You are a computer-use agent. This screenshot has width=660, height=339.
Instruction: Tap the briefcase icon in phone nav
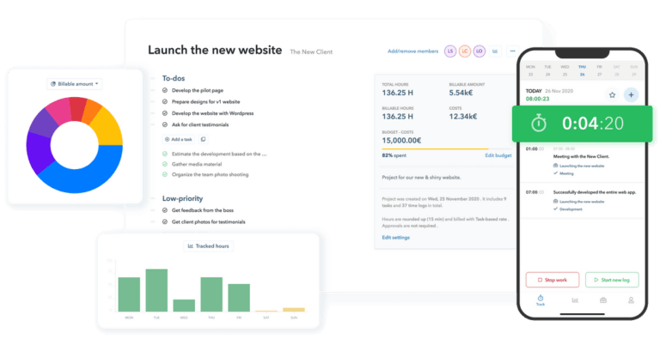click(602, 300)
